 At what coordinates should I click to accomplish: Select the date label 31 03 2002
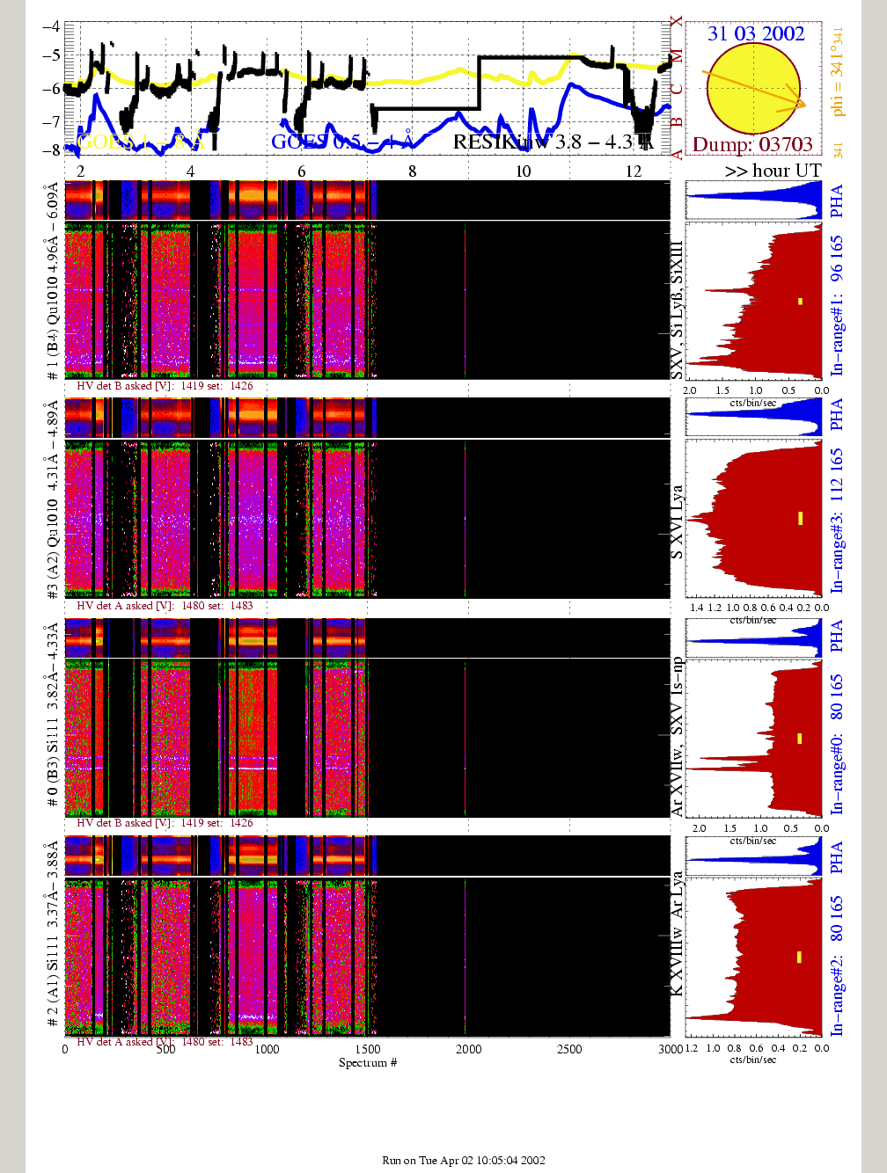pyautogui.click(x=756, y=33)
